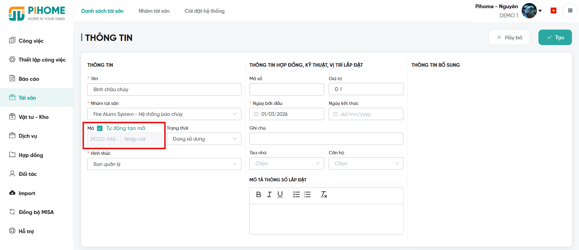This screenshot has height=250, width=579.
Task: Open the Hình thức dropdown
Action: tap(164, 164)
